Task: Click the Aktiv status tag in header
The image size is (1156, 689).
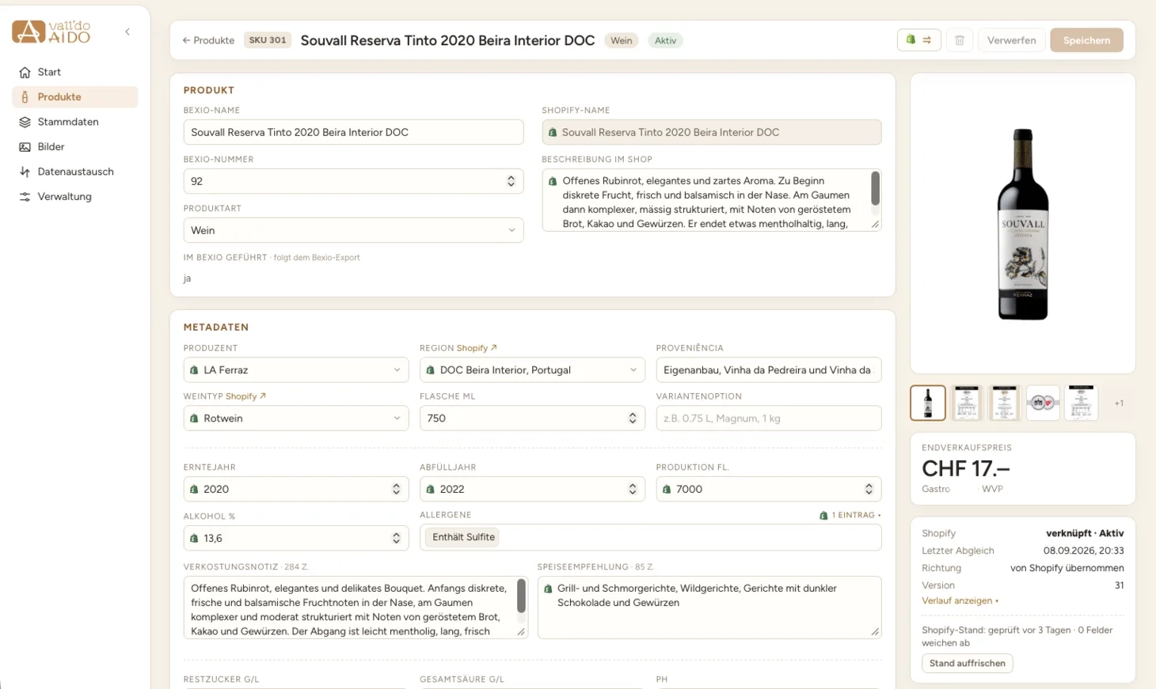Action: [x=665, y=40]
